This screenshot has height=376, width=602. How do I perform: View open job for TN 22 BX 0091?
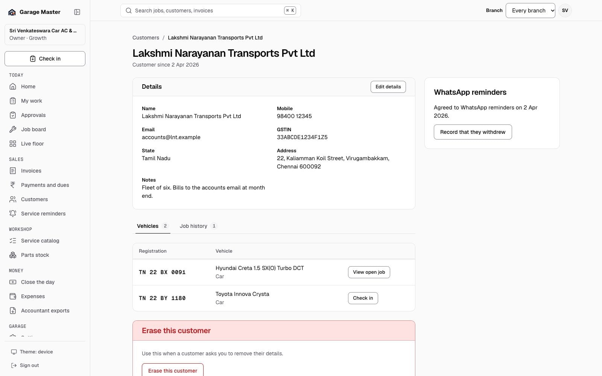[x=369, y=272]
